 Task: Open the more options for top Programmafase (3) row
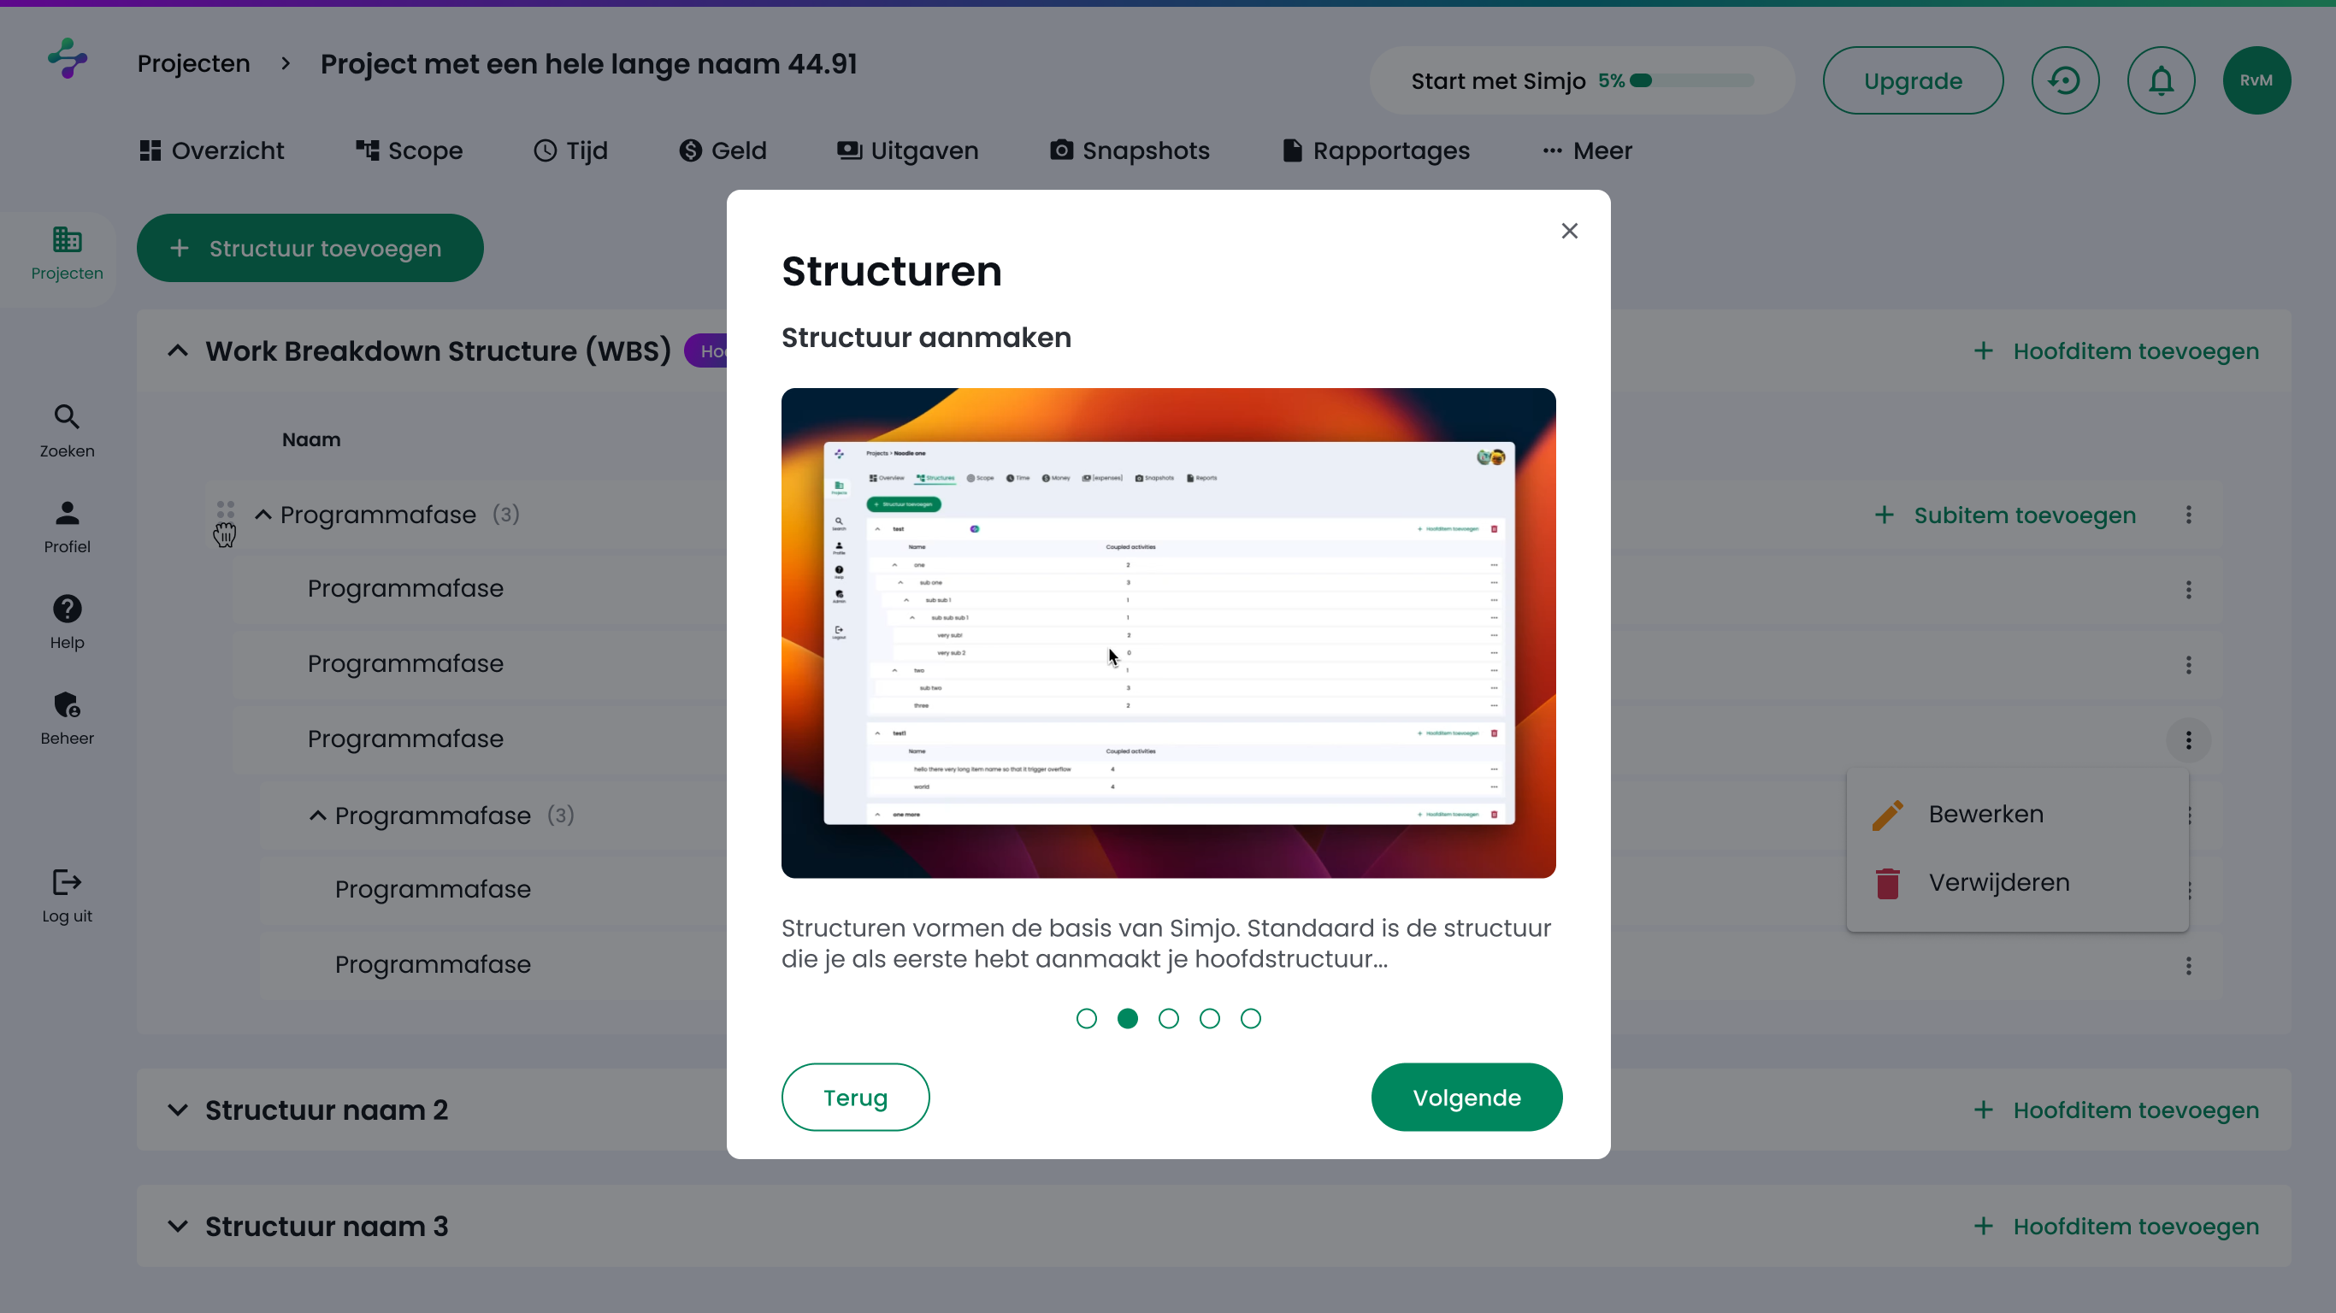coord(2188,515)
